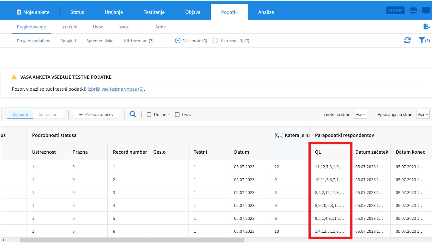Open the Uvoz subtab
This screenshot has height=246, width=432.
tap(98, 27)
